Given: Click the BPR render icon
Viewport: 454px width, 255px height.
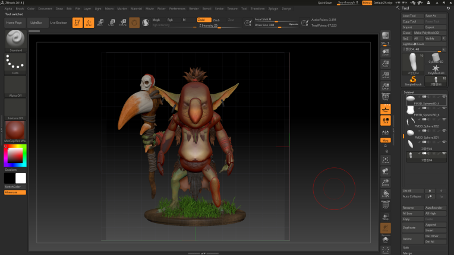Looking at the screenshot, I should point(386,36).
